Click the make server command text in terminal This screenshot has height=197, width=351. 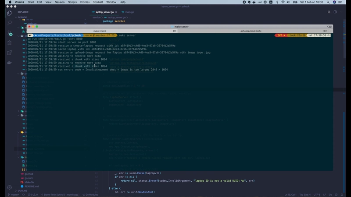coord(127,35)
